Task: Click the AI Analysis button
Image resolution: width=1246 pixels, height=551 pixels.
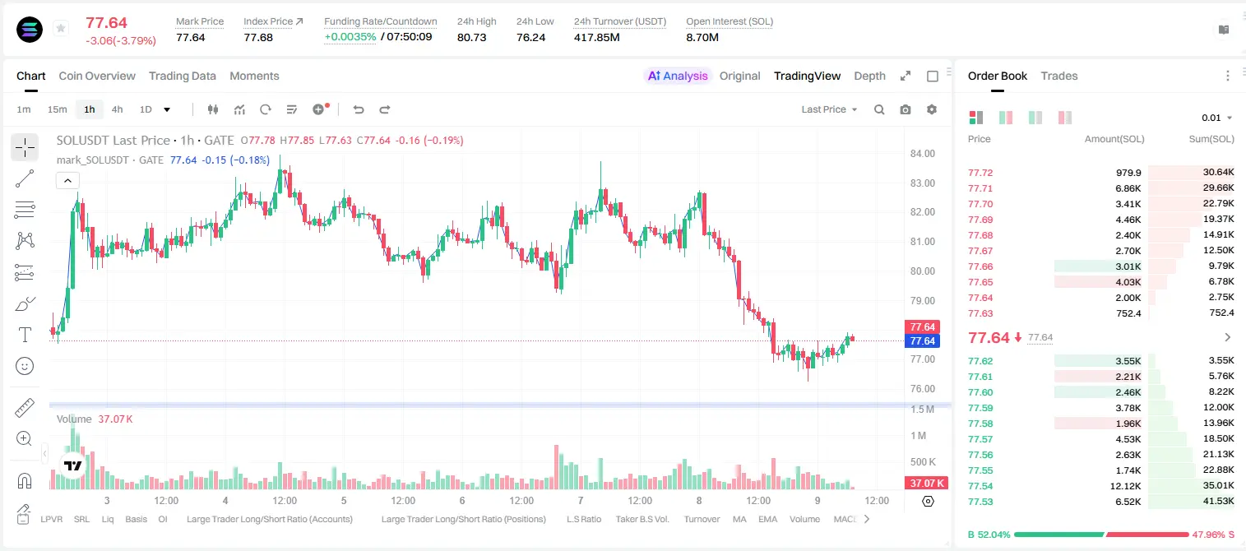Action: click(678, 76)
